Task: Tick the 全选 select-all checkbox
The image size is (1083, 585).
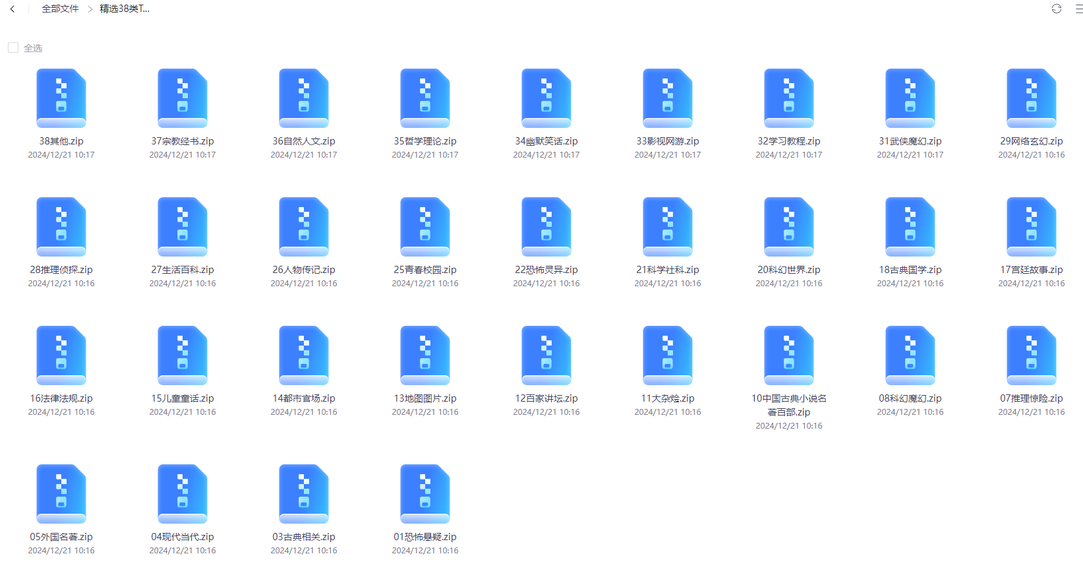Action: point(13,47)
